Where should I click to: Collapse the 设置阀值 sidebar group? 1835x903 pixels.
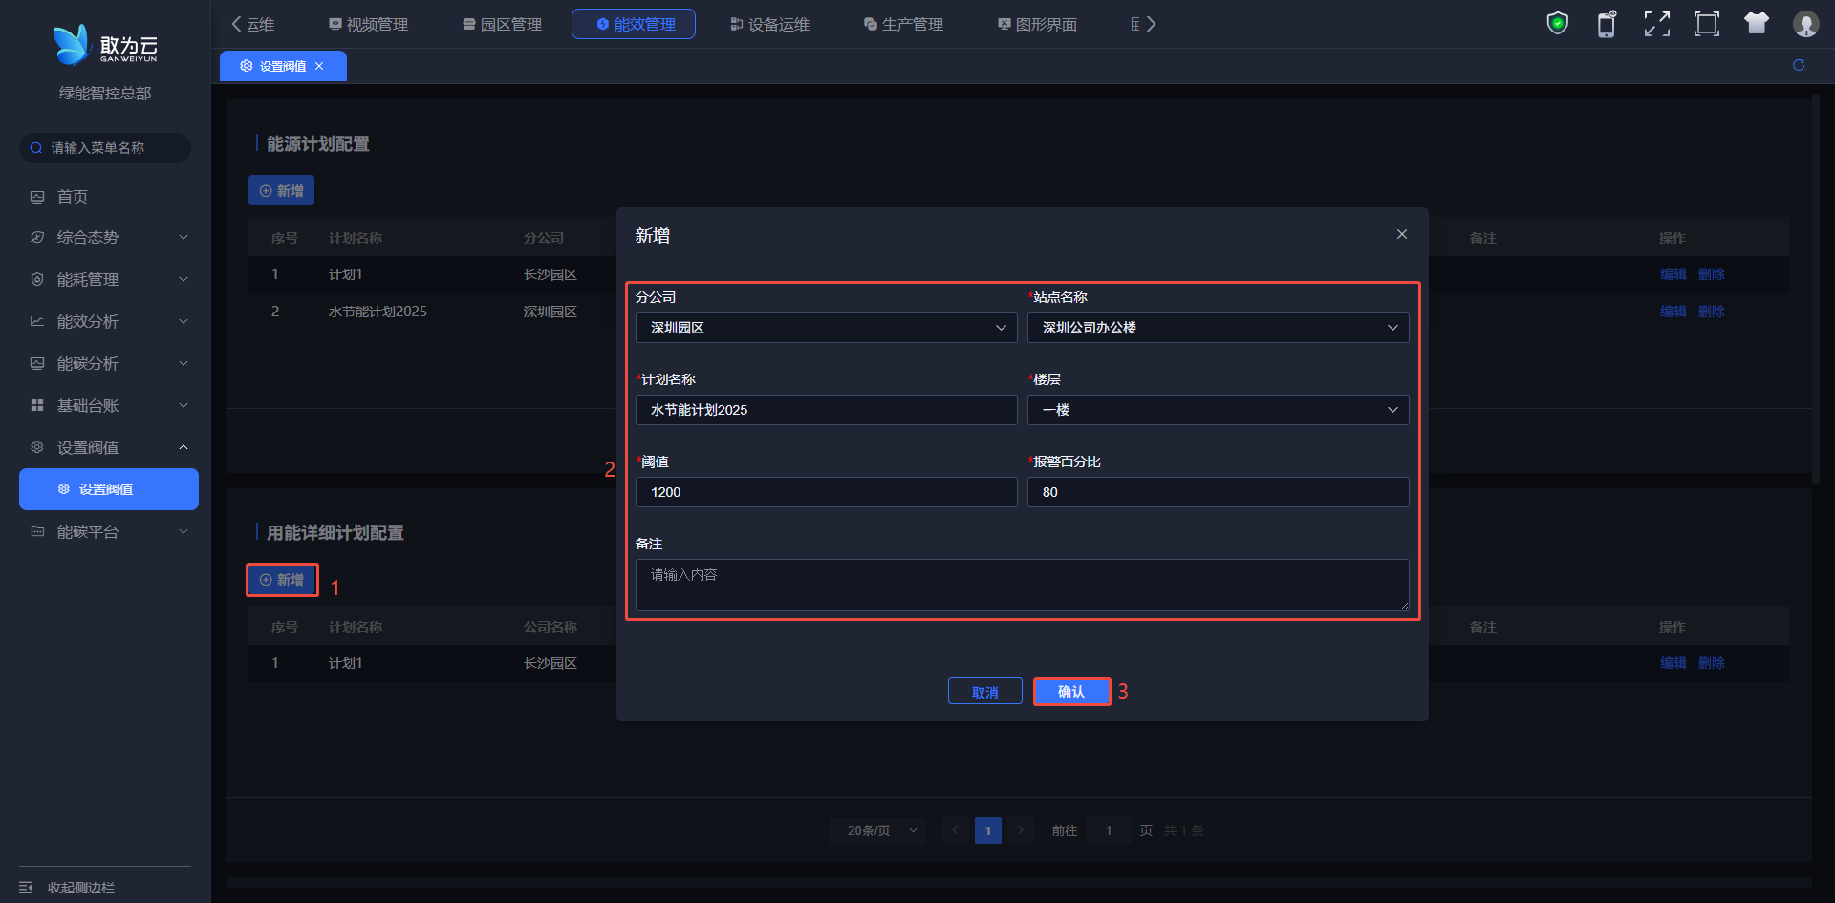click(x=183, y=447)
